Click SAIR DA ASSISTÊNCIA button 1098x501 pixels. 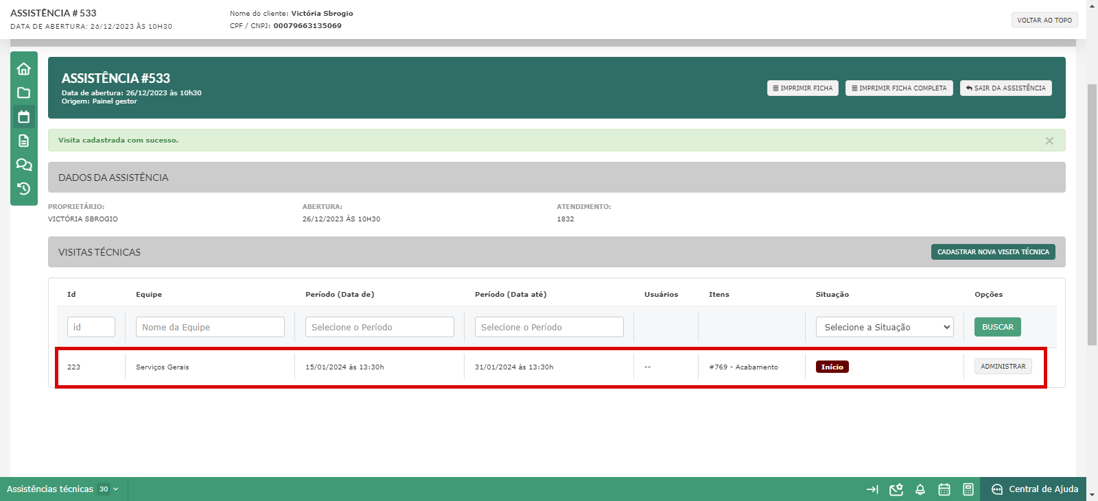click(1006, 88)
